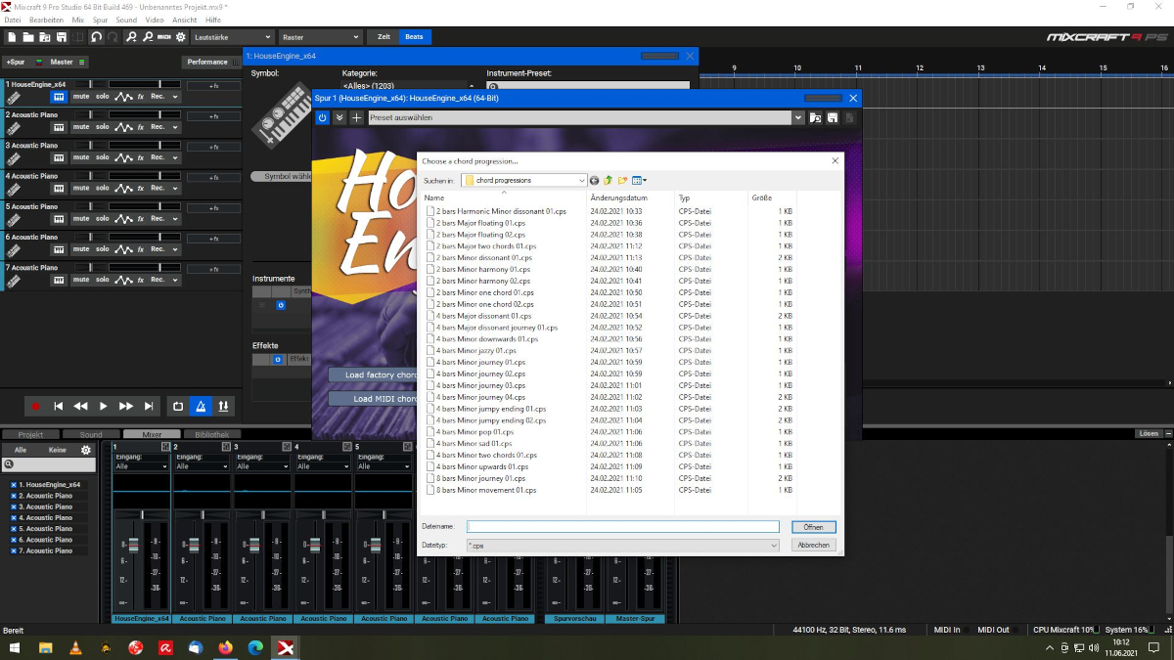The image size is (1174, 660).
Task: Click the open project folder icon
Action: tap(28, 37)
